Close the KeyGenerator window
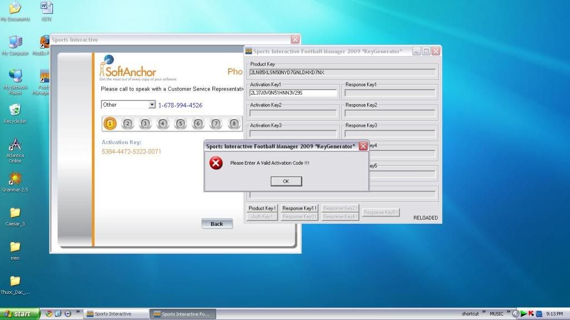The image size is (570, 320). 436,51
